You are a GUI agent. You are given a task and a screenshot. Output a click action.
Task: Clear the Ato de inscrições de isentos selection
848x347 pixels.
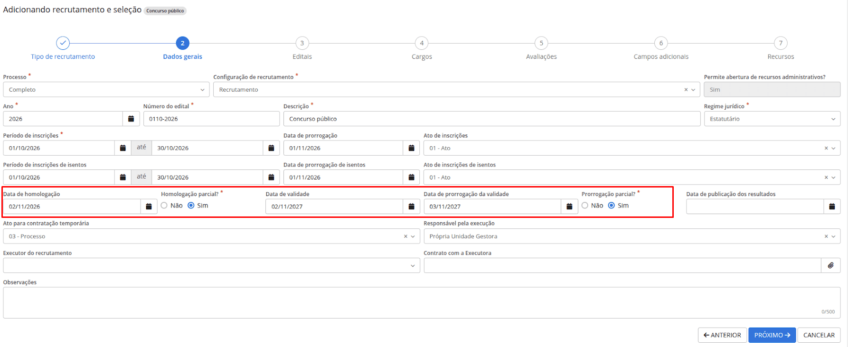(826, 178)
